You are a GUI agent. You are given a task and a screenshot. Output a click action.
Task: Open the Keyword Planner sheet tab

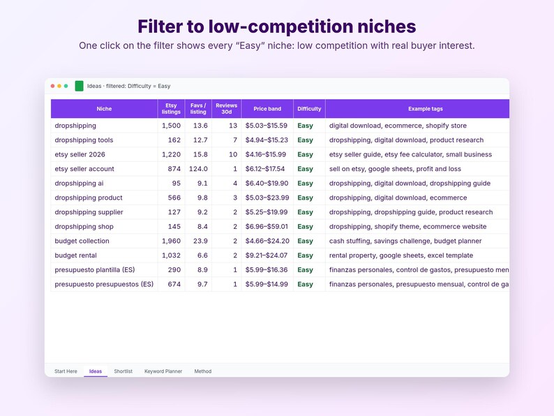click(x=163, y=371)
